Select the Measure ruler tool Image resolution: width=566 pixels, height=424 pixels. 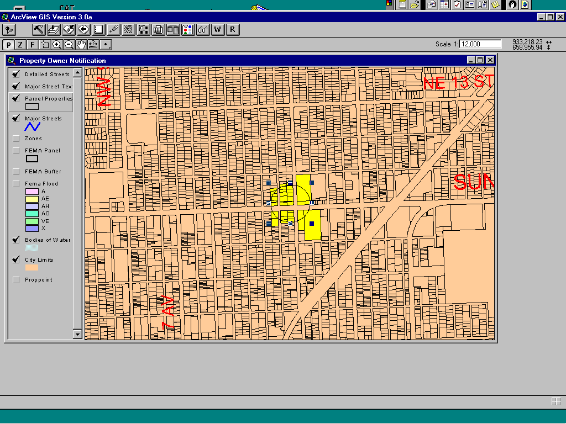(93, 45)
